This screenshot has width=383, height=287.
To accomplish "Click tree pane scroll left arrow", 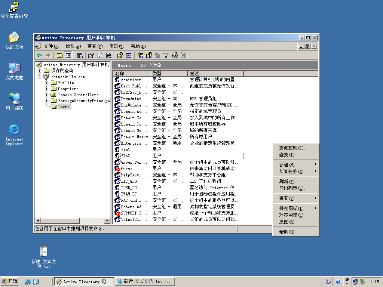I will 38,220.
